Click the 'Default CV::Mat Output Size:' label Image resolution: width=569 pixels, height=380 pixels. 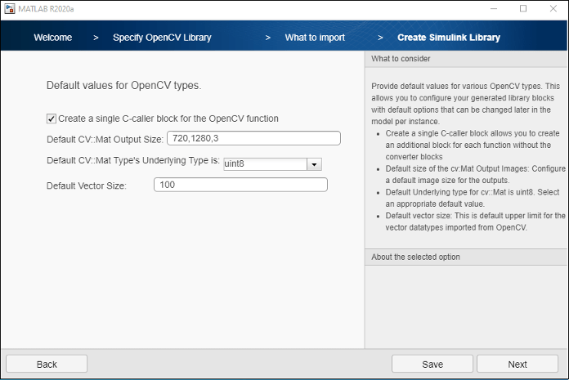pyautogui.click(x=105, y=140)
